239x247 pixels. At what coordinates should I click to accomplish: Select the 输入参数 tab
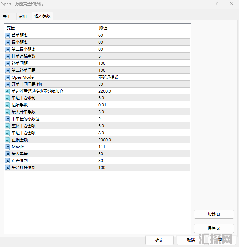42,16
